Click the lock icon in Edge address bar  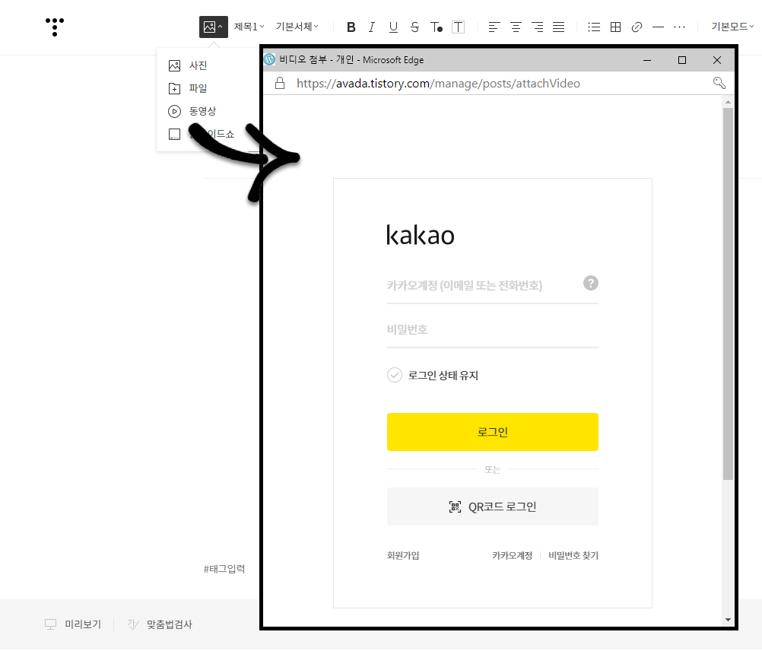coord(280,84)
